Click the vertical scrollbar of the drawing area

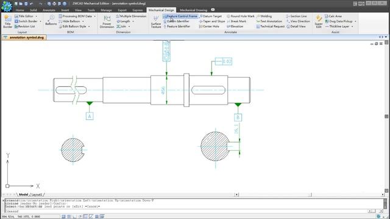(x=386, y=116)
